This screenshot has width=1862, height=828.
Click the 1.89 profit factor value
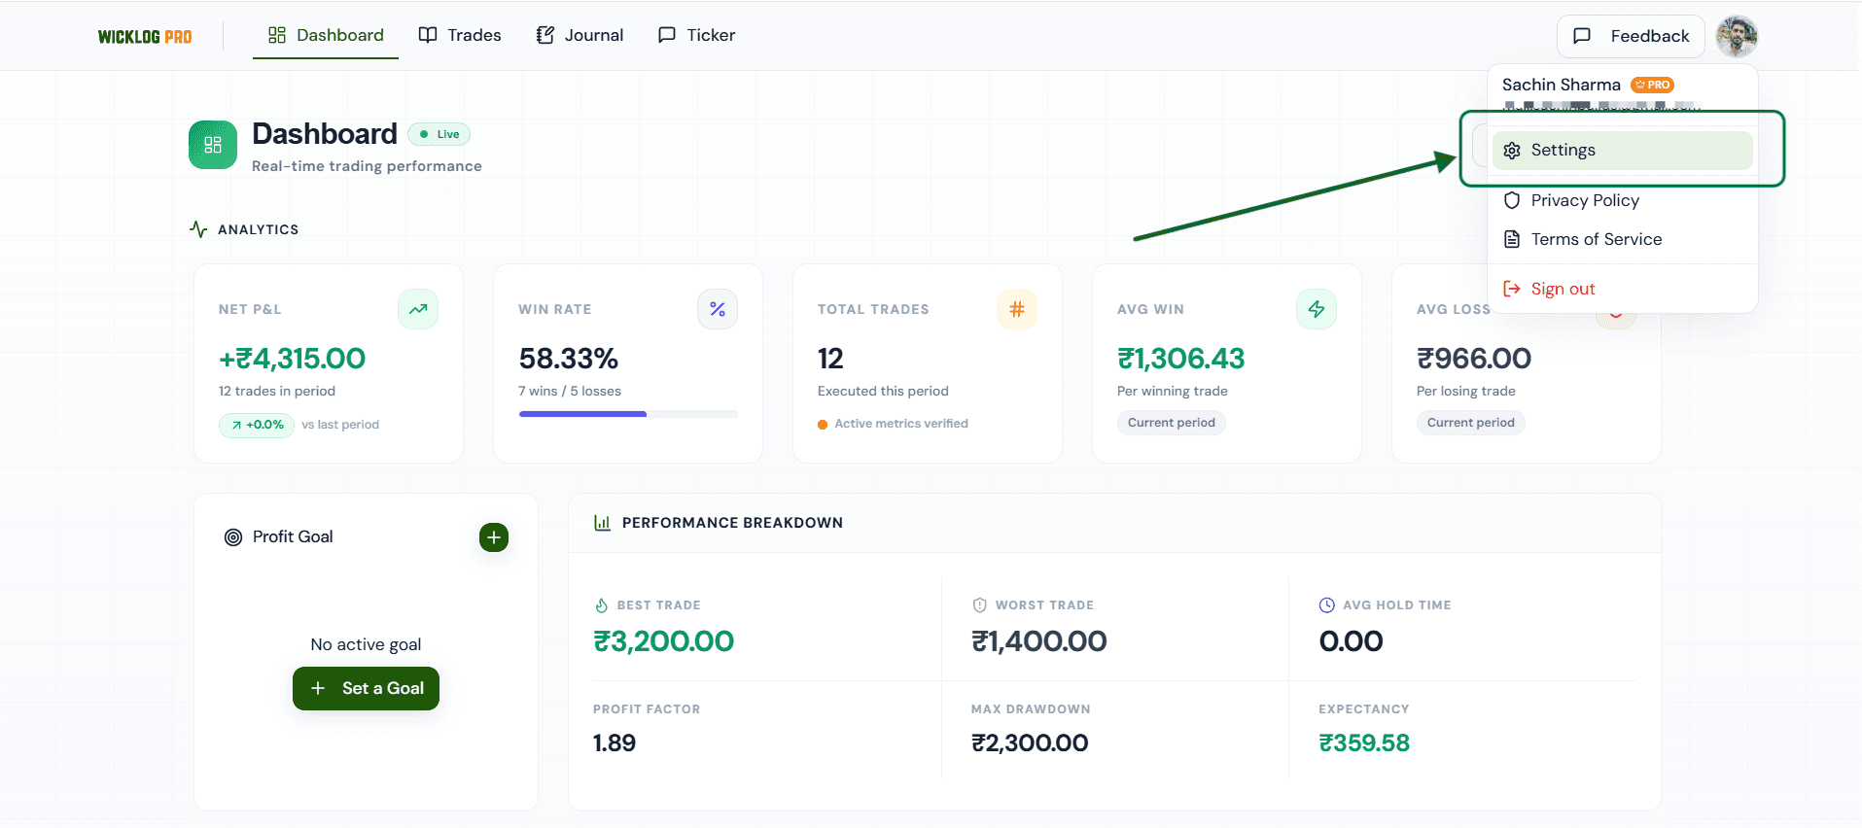pos(615,743)
